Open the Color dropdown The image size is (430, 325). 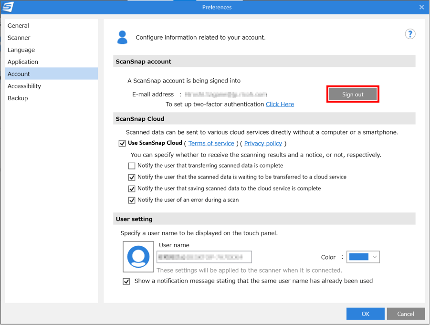point(363,257)
